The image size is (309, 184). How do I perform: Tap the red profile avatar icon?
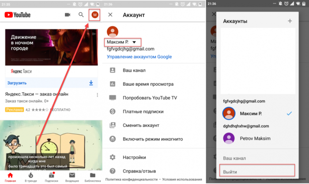tap(94, 15)
